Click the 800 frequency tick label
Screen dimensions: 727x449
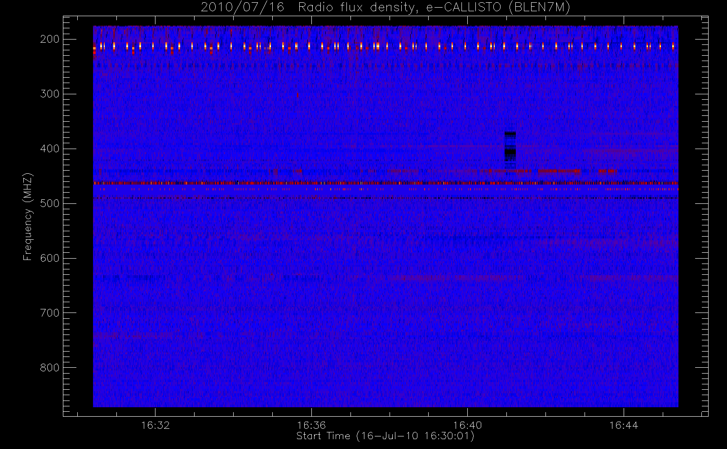pos(50,368)
